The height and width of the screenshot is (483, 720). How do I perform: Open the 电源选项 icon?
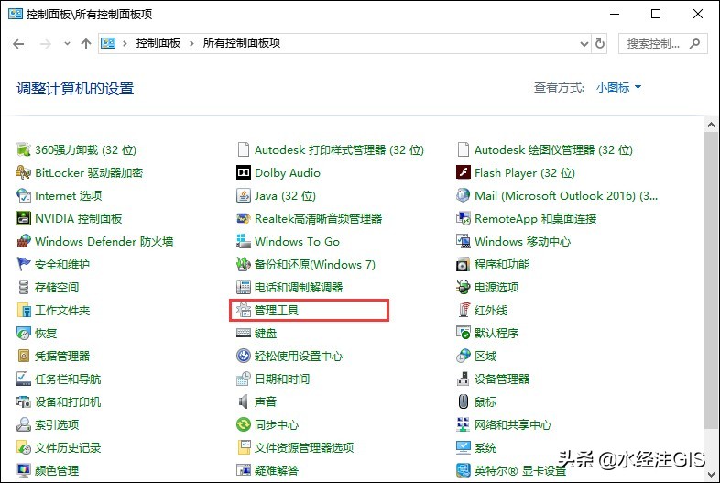(464, 287)
